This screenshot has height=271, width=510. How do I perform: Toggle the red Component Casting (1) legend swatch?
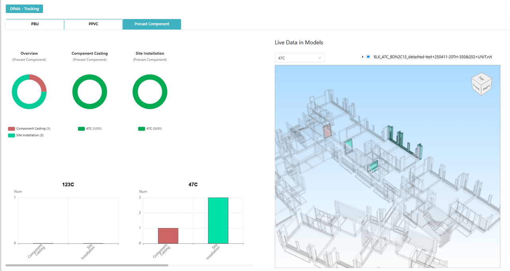(x=12, y=129)
